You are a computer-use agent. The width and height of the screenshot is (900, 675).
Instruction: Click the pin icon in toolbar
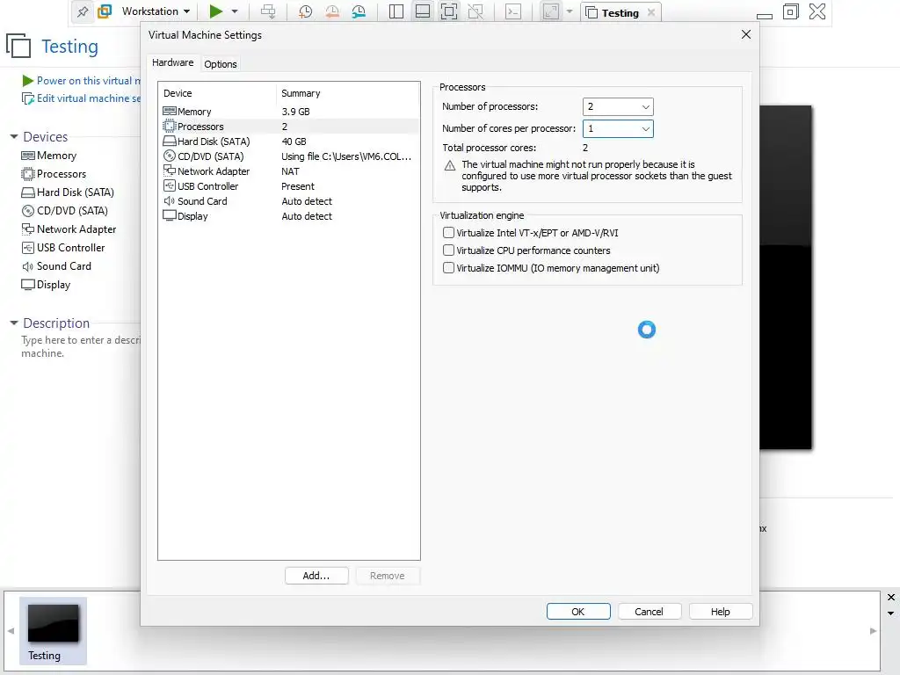(x=83, y=11)
